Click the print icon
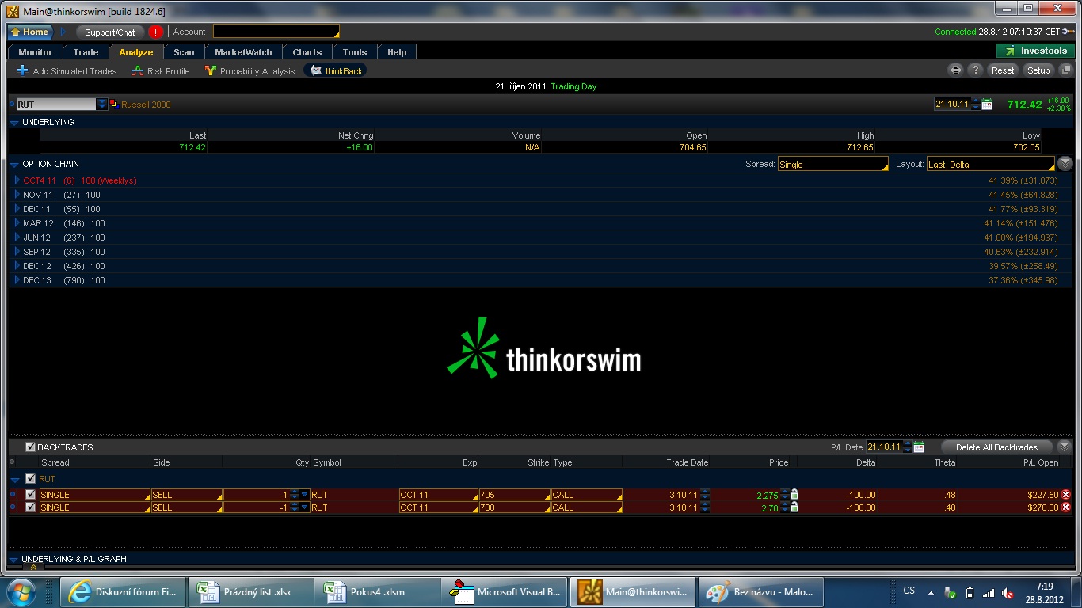 pos(956,70)
